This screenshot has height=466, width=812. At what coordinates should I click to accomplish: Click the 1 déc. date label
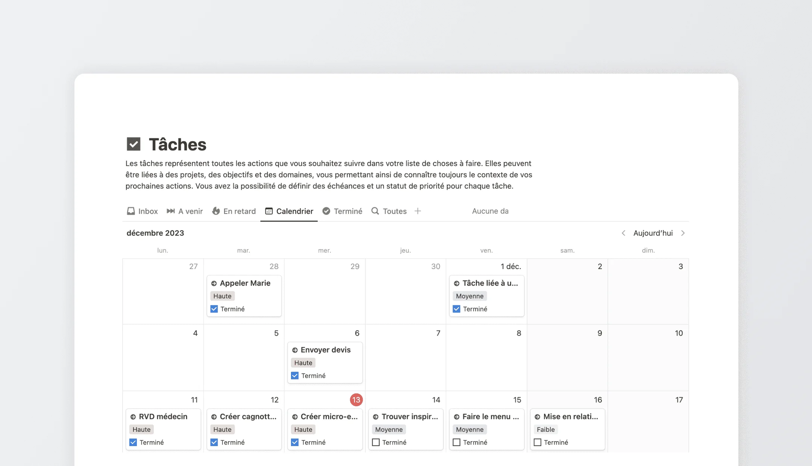(511, 266)
